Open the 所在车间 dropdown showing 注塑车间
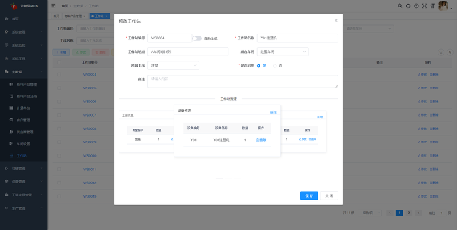The height and width of the screenshot is (230, 457). (x=283, y=52)
